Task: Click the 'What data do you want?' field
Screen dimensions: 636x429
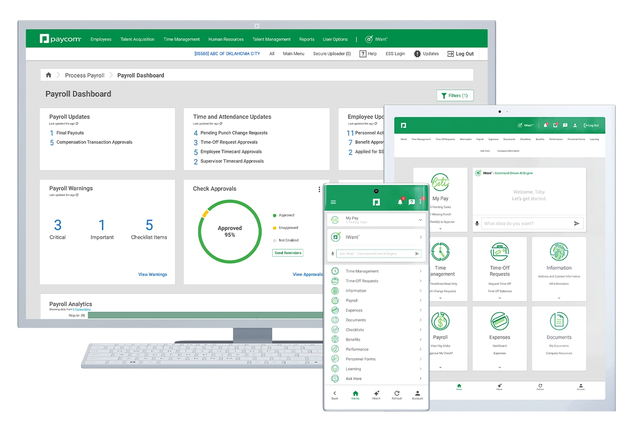Action: (x=526, y=224)
